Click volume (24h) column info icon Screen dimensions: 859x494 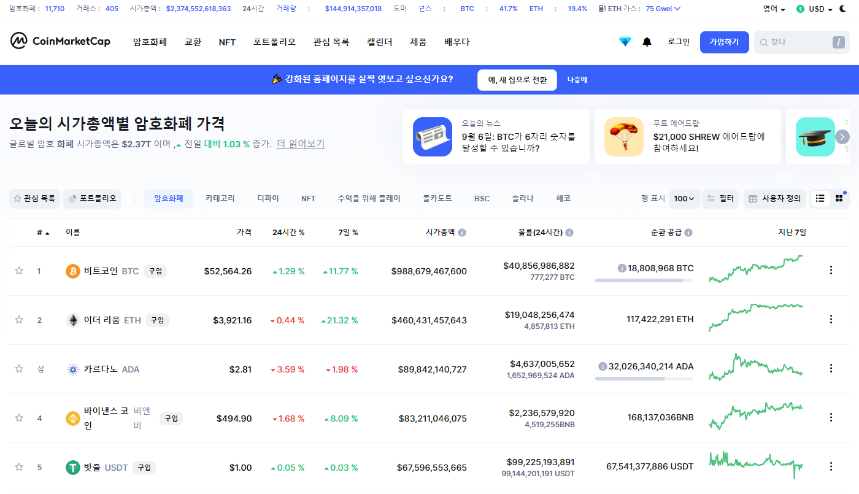[x=569, y=233]
